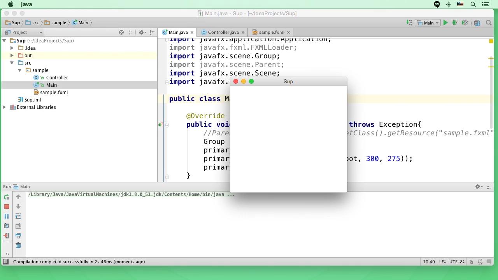This screenshot has width=498, height=280.
Task: Switch to the sample.fxml editor tab
Action: tap(272, 32)
